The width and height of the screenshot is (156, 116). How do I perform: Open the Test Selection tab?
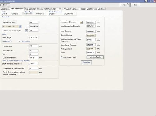pyautogui.click(x=31, y=9)
